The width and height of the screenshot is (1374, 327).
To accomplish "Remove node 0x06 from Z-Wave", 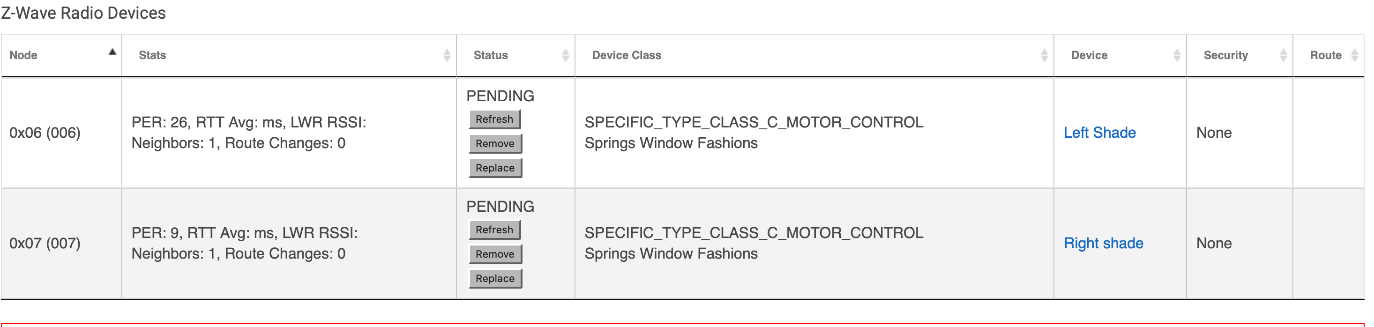I will (x=495, y=144).
